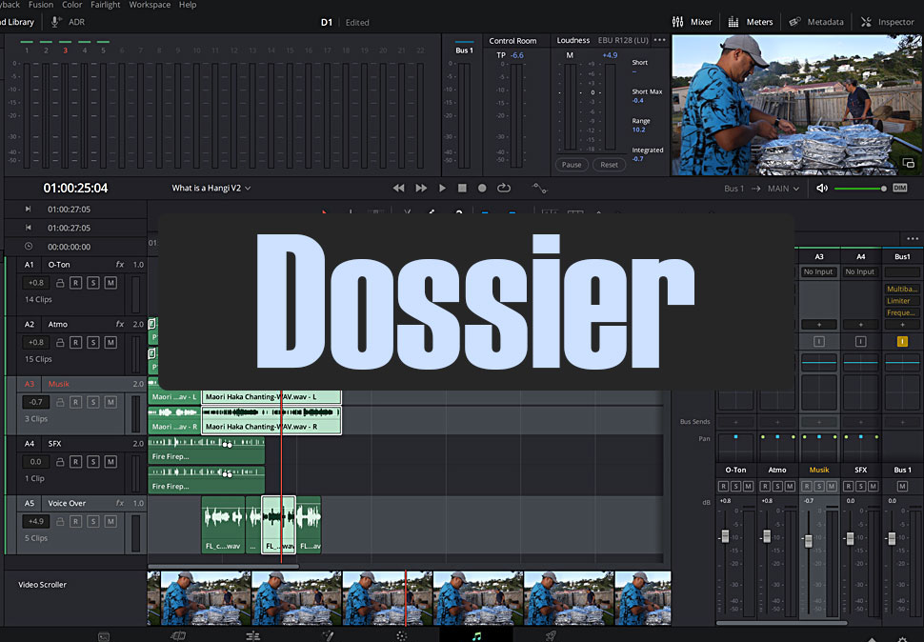
Task: Click the Play button in transport controls
Action: click(442, 189)
